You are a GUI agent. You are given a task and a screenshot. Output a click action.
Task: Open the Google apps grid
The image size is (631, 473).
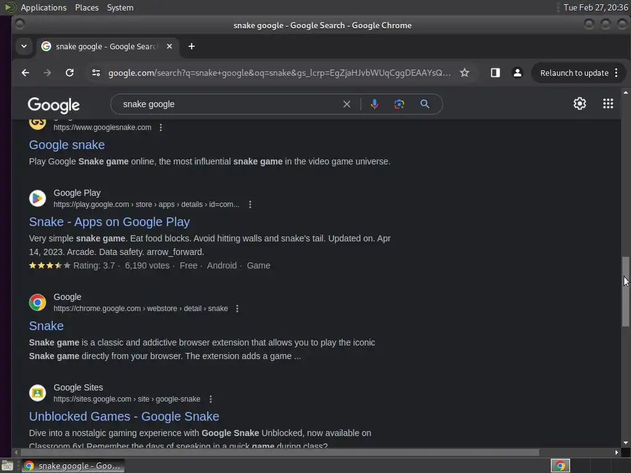608,103
